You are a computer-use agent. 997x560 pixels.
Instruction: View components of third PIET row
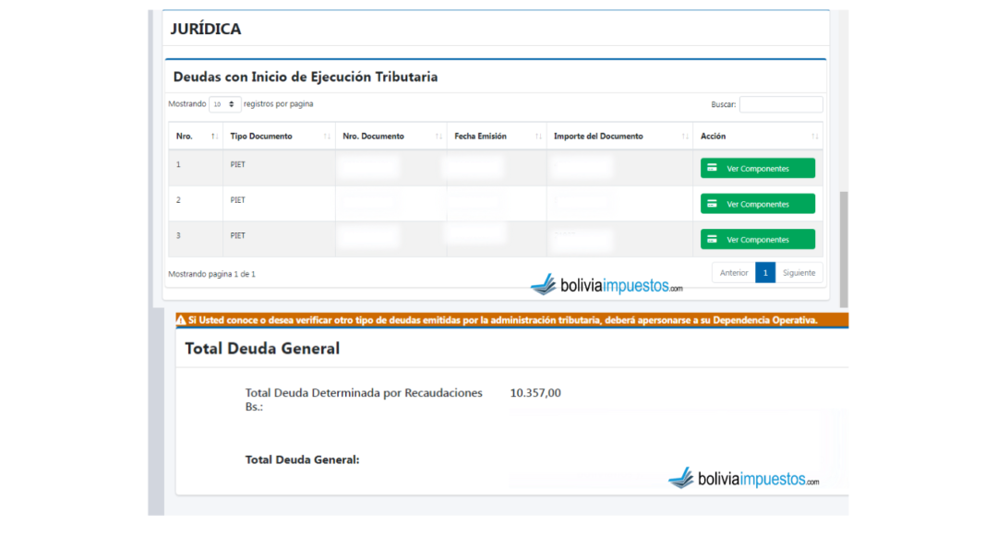tap(757, 239)
